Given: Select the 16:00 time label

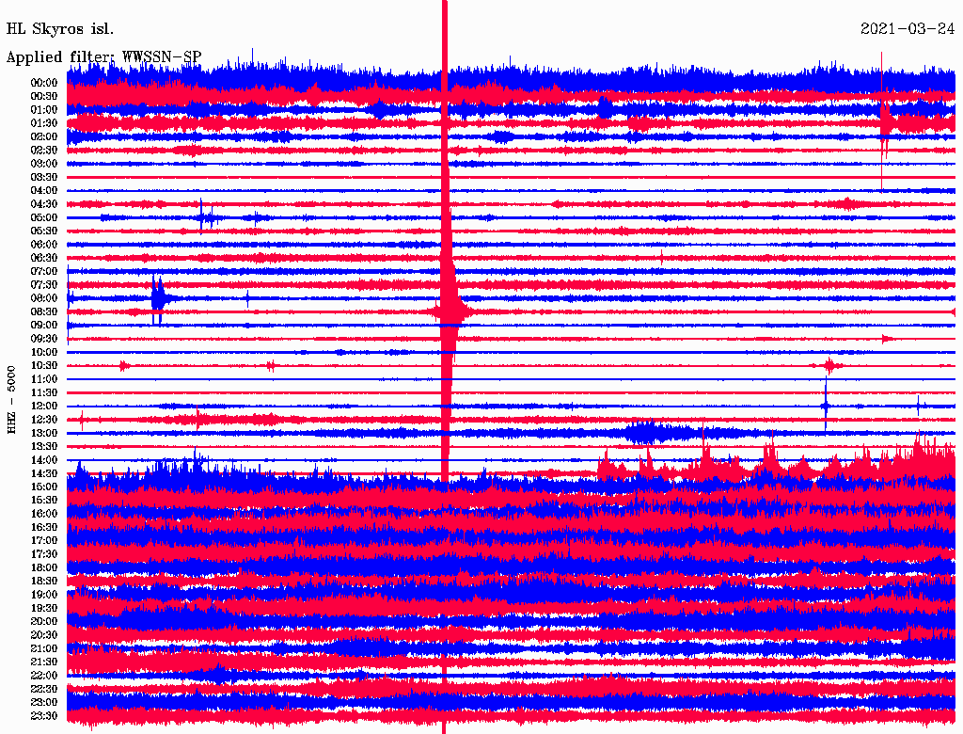Looking at the screenshot, I should [44, 514].
